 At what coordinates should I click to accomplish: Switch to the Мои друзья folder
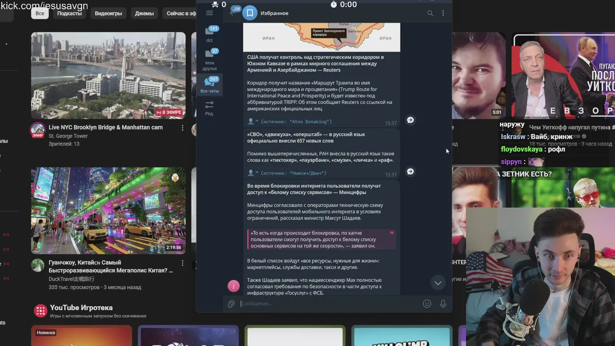[x=209, y=60]
